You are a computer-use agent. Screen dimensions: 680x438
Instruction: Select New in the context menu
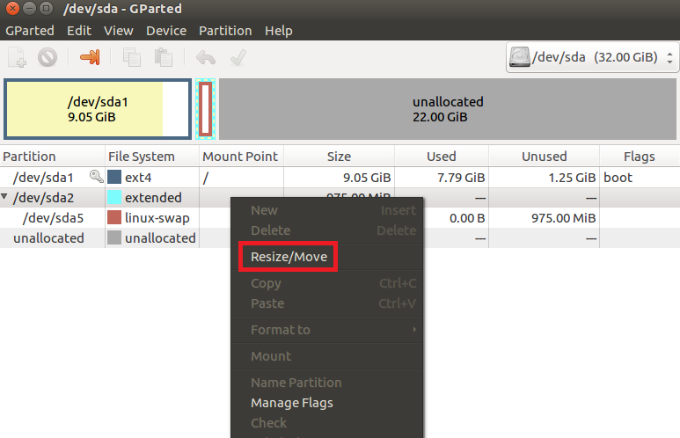tap(327, 210)
